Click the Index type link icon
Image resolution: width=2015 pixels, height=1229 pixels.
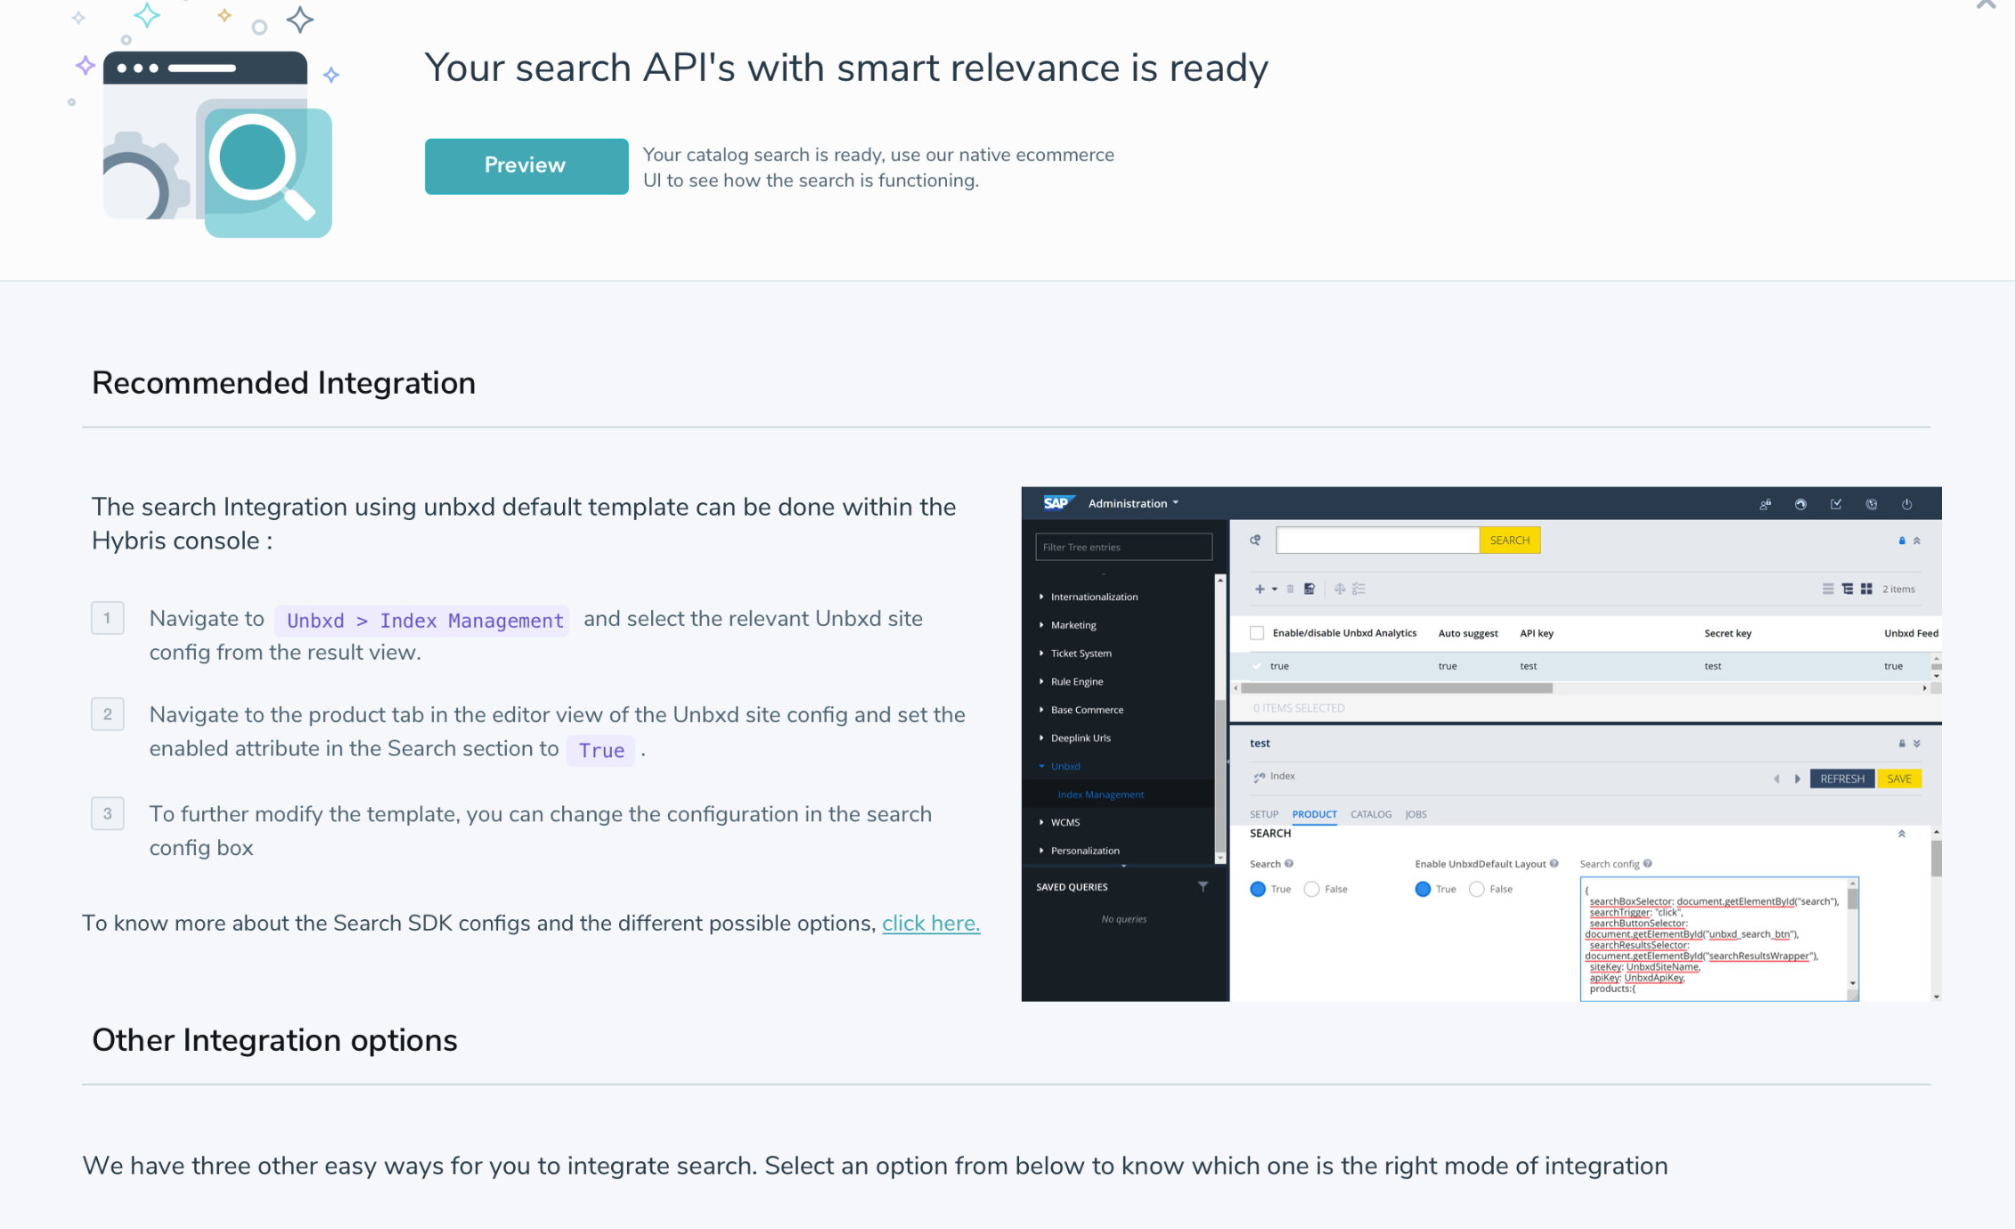tap(1260, 777)
